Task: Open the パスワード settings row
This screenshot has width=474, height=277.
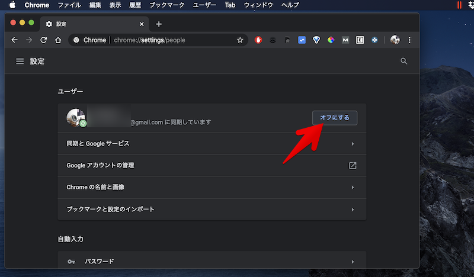Action: (212, 261)
